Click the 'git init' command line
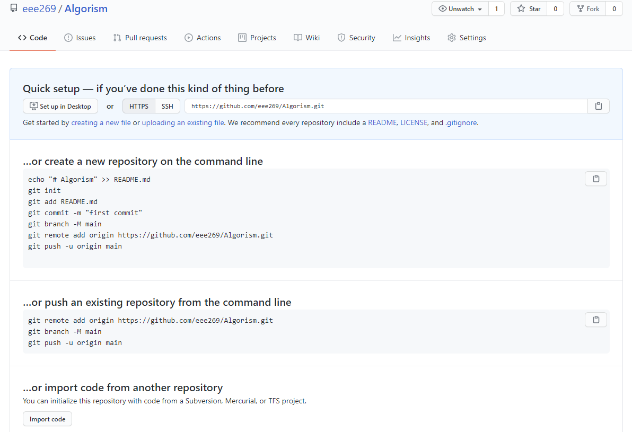 coord(45,191)
